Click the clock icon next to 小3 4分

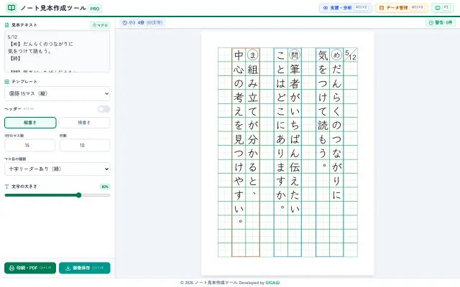coord(124,22)
